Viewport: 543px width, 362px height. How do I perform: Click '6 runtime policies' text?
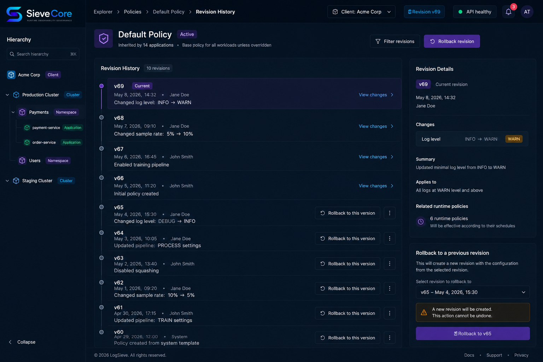(x=449, y=218)
